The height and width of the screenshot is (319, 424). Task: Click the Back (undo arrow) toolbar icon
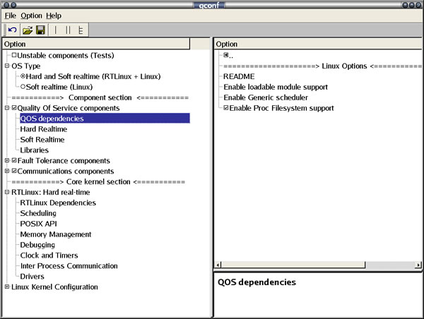(x=13, y=30)
